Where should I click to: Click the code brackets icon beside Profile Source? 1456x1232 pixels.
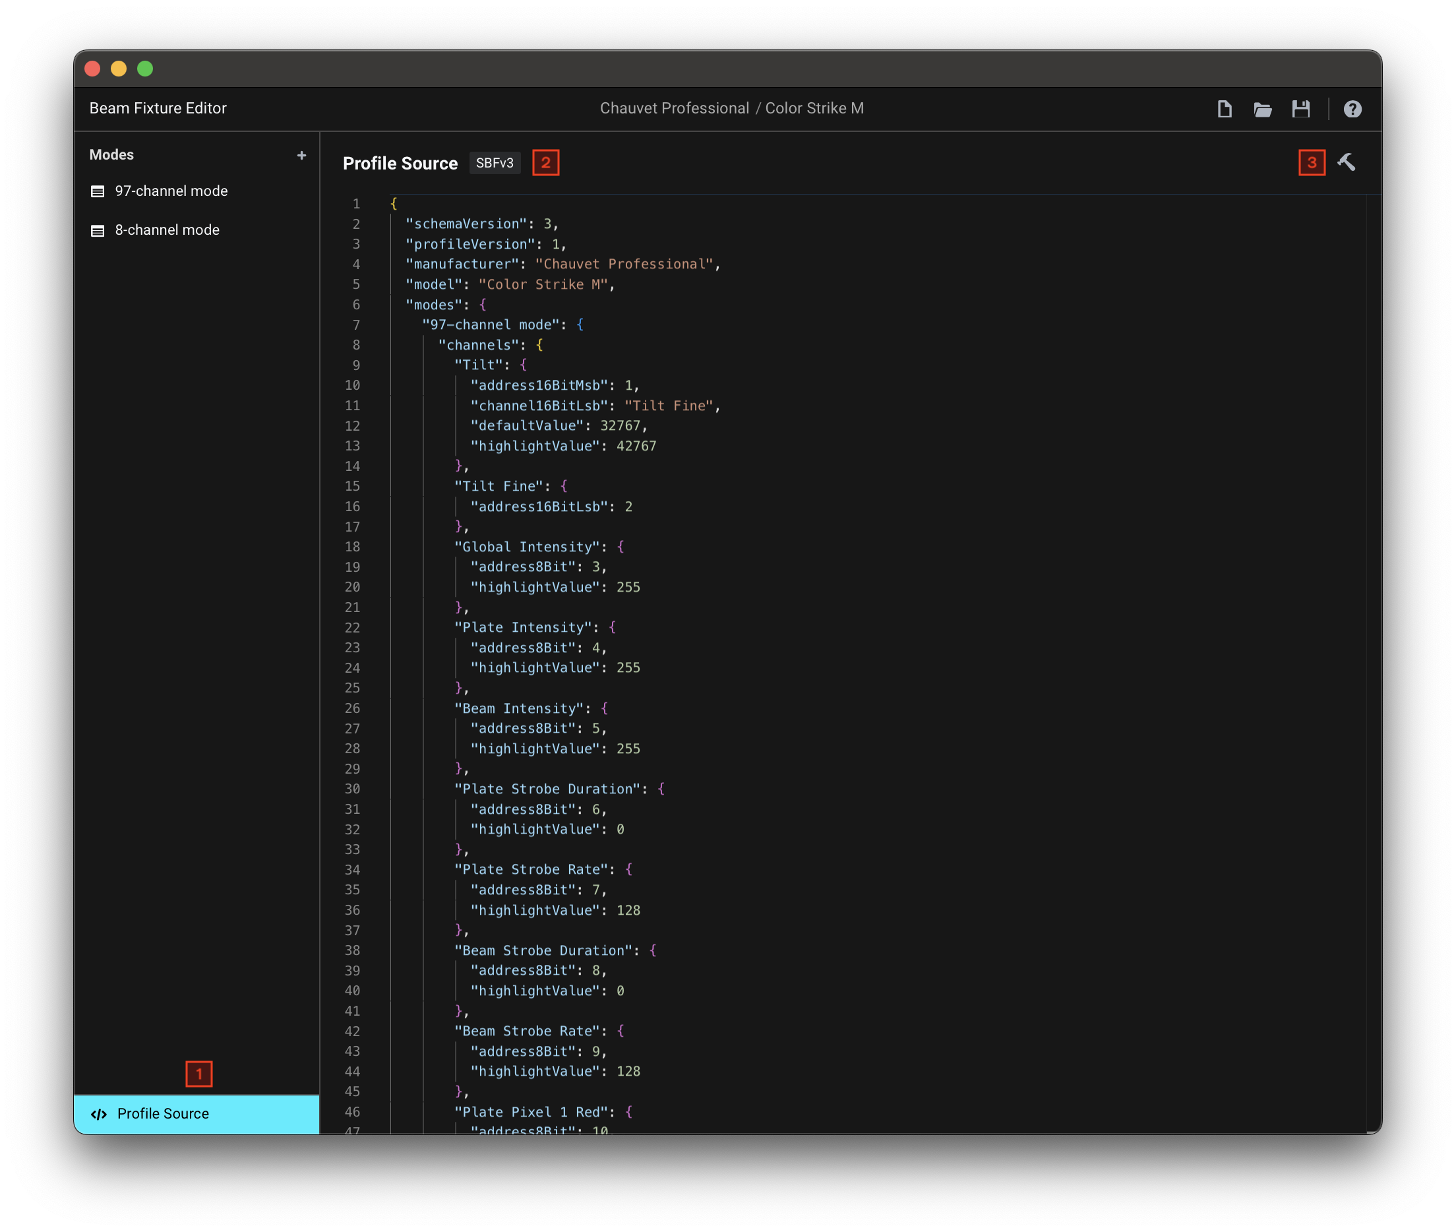click(99, 1114)
